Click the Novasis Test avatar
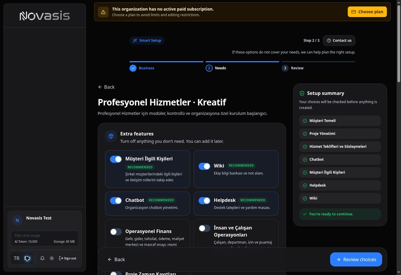Image resolution: width=401 pixels, height=275 pixels. pyautogui.click(x=17, y=220)
